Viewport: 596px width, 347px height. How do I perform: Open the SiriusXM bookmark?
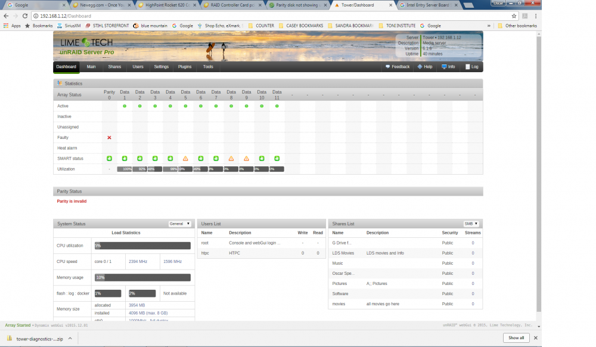click(x=69, y=26)
